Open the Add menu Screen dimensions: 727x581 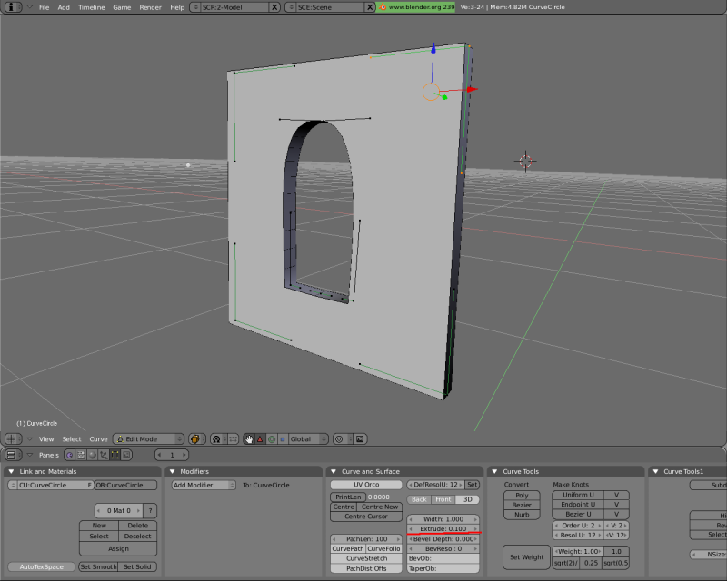coord(64,7)
